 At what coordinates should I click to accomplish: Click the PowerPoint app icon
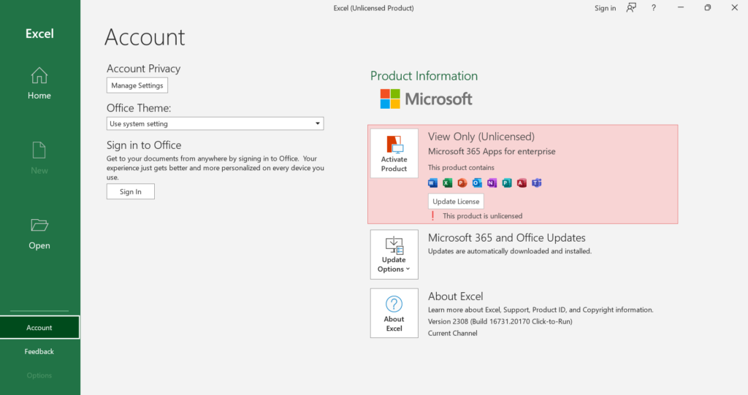pyautogui.click(x=462, y=183)
